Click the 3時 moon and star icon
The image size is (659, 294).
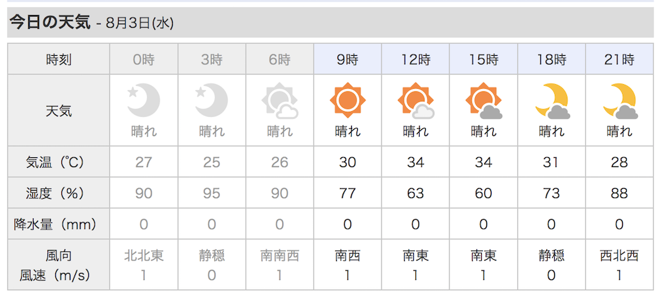[x=212, y=100]
